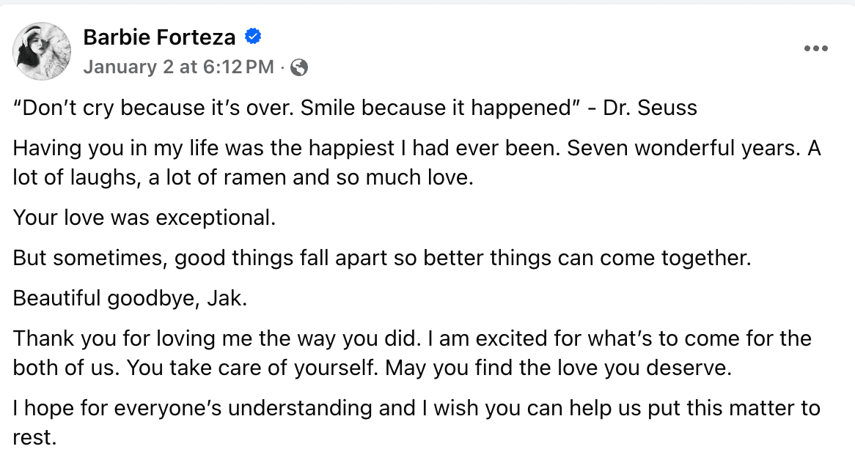855x460 pixels.
Task: Open the three-dot post options menu
Action: [x=815, y=49]
